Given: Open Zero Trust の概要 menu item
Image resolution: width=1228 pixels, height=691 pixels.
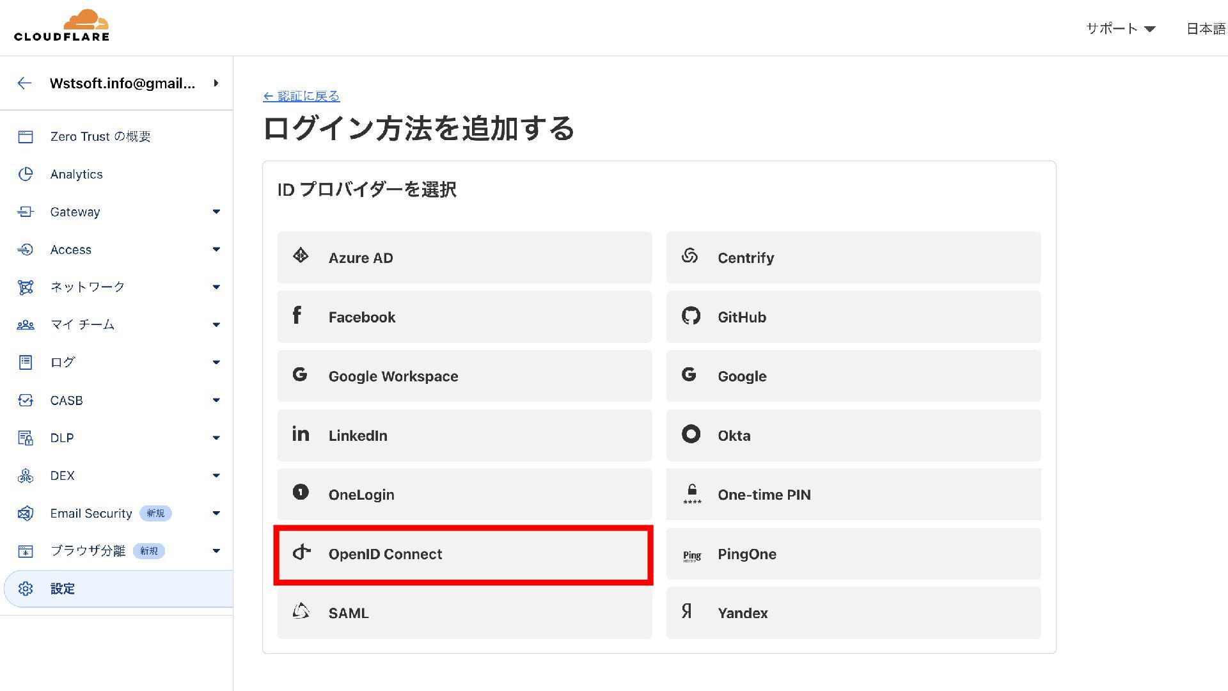Looking at the screenshot, I should pos(100,136).
